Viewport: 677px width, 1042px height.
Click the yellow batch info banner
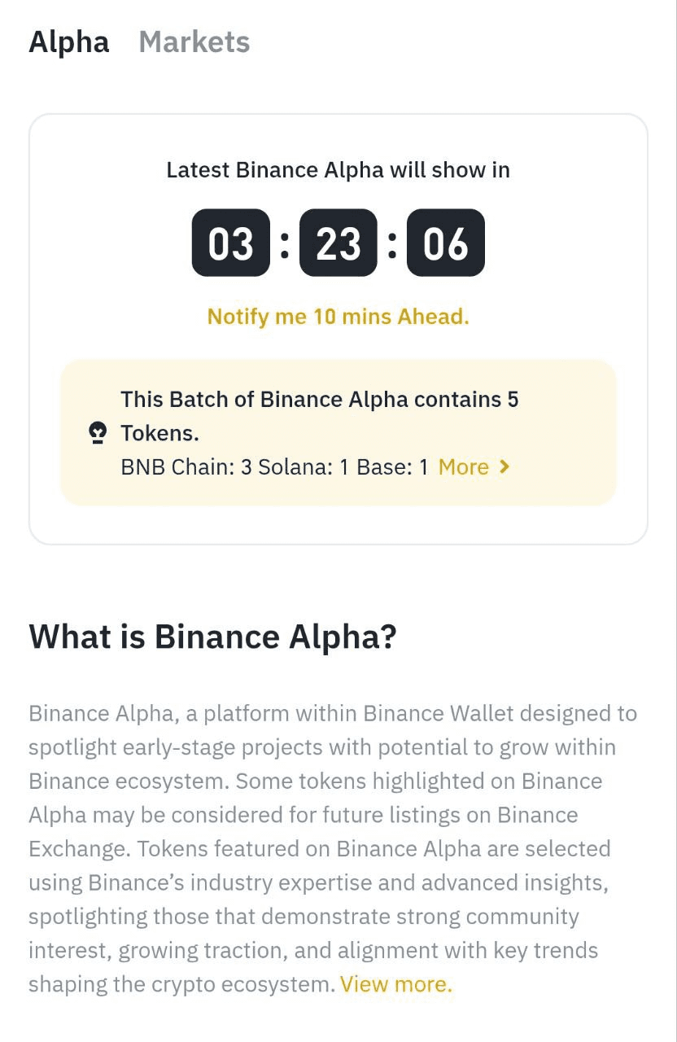pyautogui.click(x=338, y=432)
